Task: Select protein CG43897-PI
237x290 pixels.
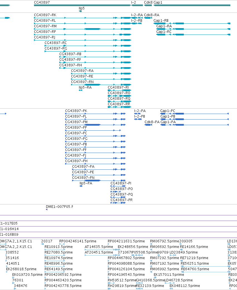Action: 118,186
